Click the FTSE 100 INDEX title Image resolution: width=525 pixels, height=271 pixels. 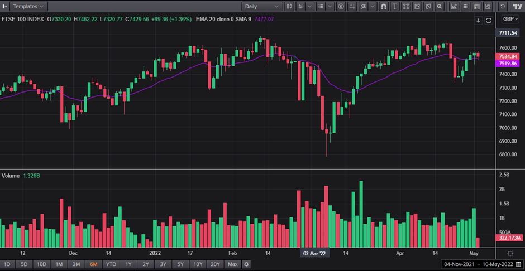click(x=22, y=20)
